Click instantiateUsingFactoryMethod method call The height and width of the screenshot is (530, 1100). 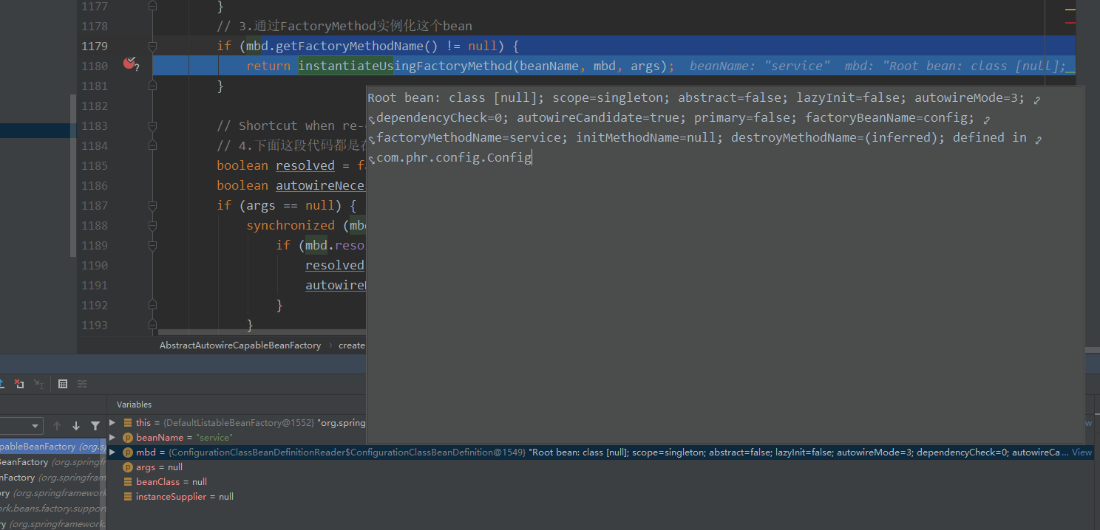(x=405, y=66)
